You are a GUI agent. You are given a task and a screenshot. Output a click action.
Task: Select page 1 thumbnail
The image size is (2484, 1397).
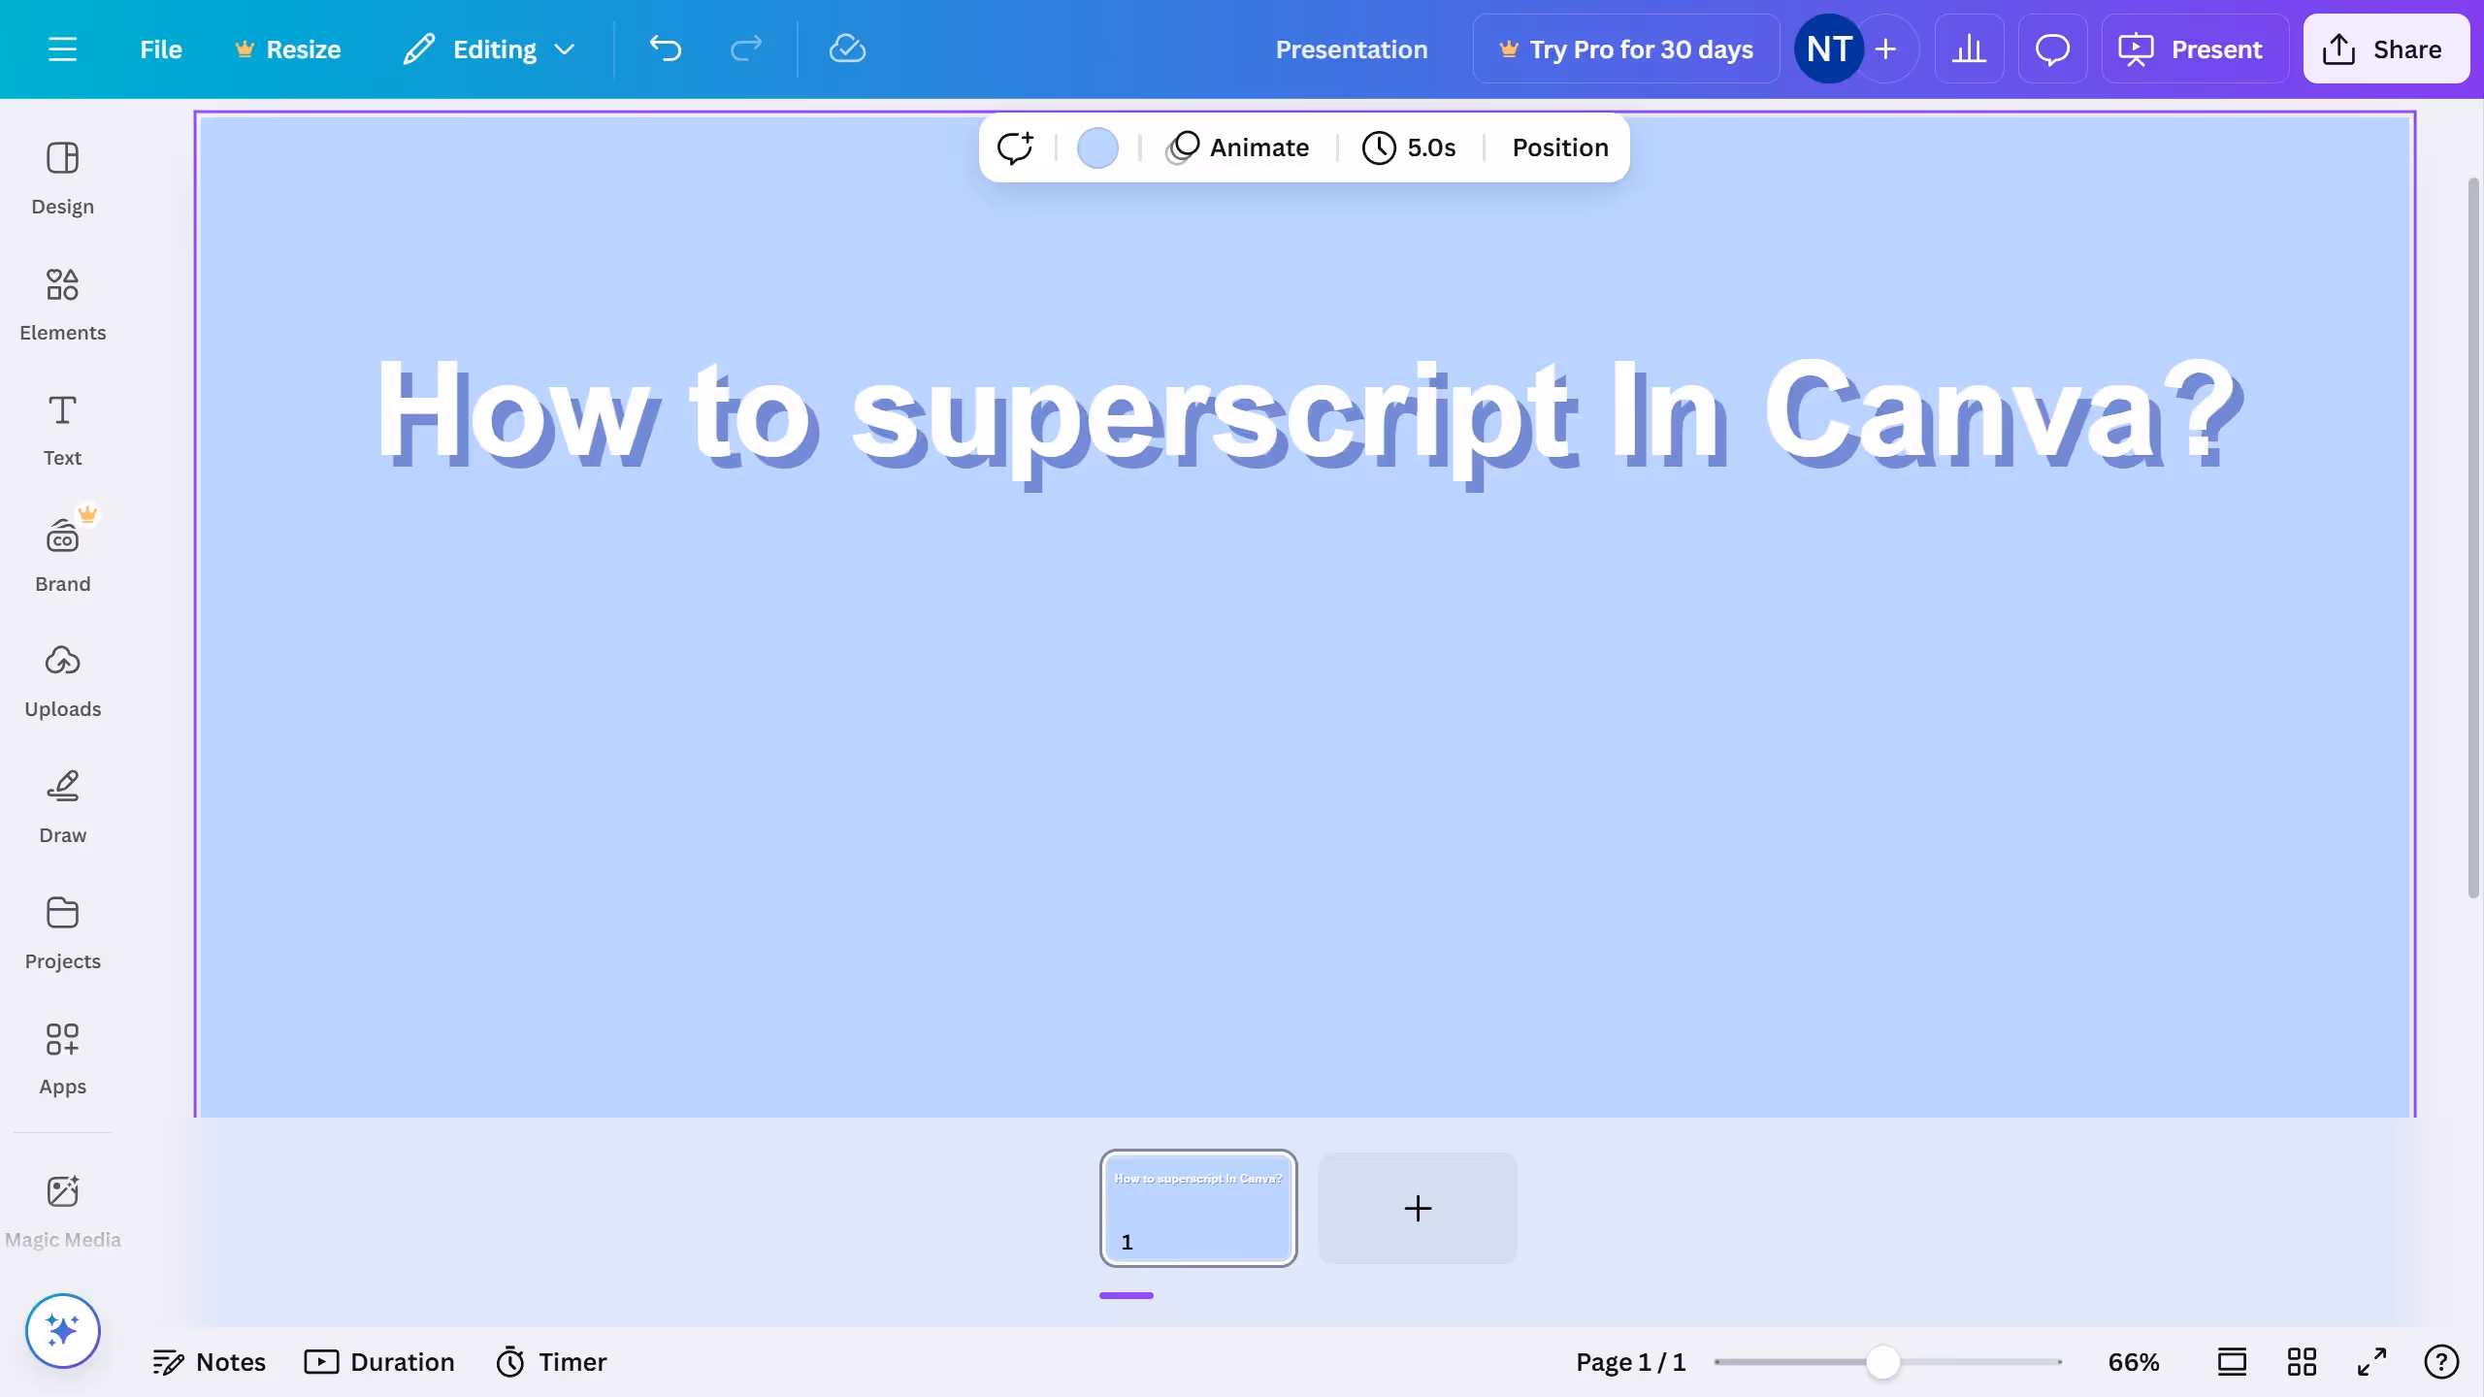[x=1197, y=1208]
